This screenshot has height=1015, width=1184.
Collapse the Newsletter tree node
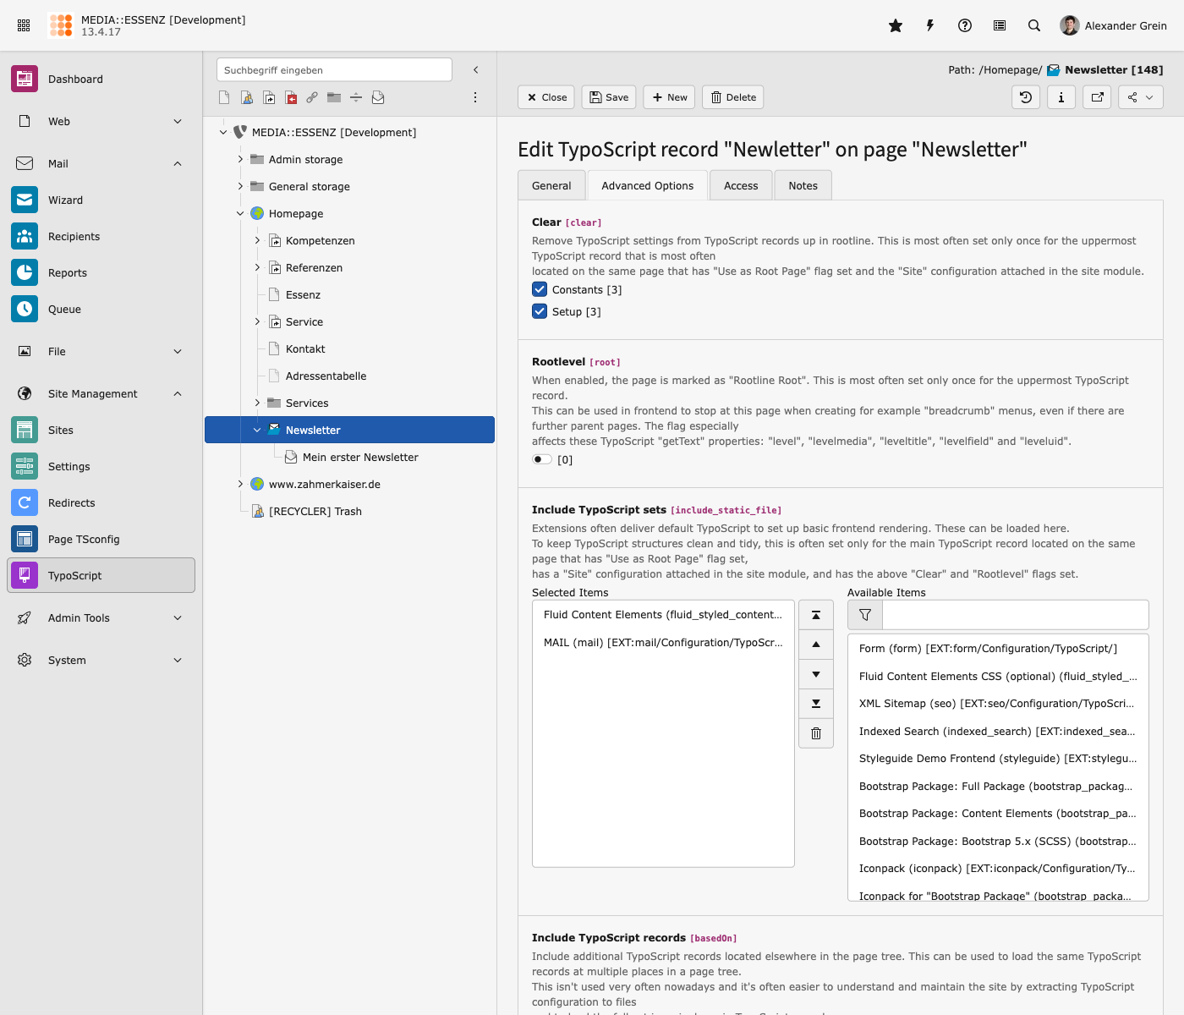click(257, 430)
